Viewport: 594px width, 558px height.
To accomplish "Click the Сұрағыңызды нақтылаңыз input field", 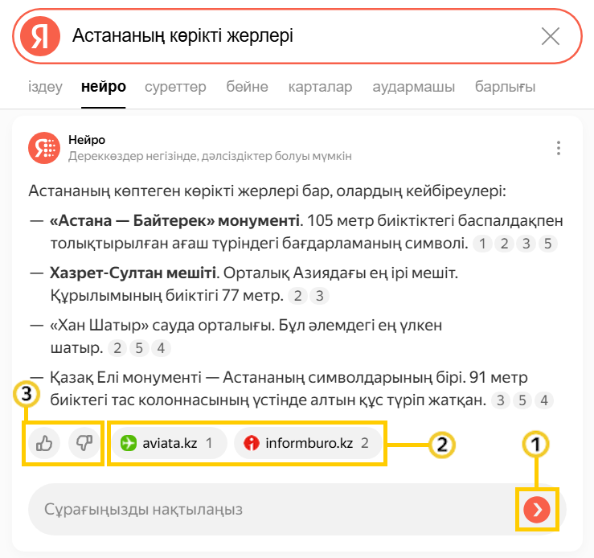I will [x=265, y=510].
